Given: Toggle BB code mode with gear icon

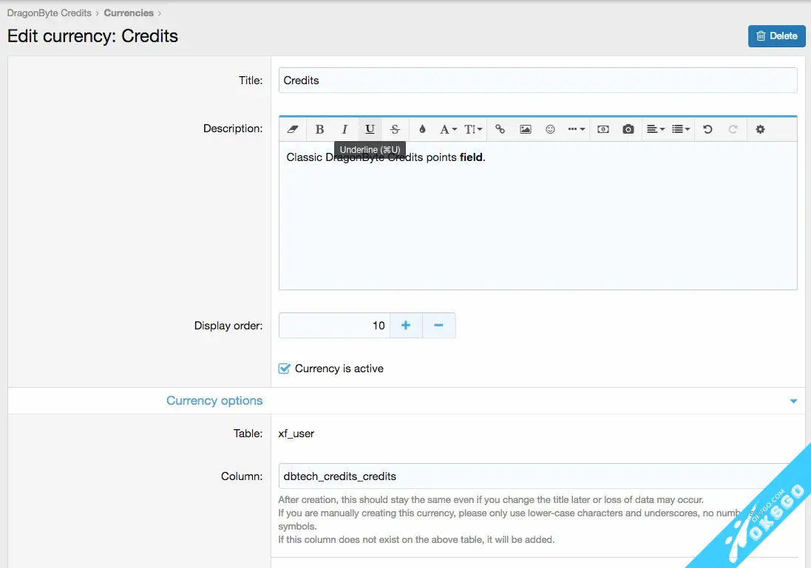Looking at the screenshot, I should [x=760, y=129].
